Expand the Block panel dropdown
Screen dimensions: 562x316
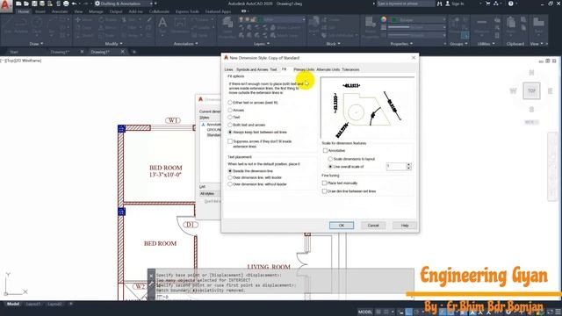point(333,44)
